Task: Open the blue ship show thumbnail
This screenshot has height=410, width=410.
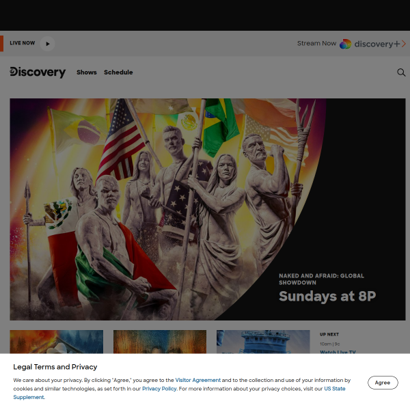Action: (263, 342)
